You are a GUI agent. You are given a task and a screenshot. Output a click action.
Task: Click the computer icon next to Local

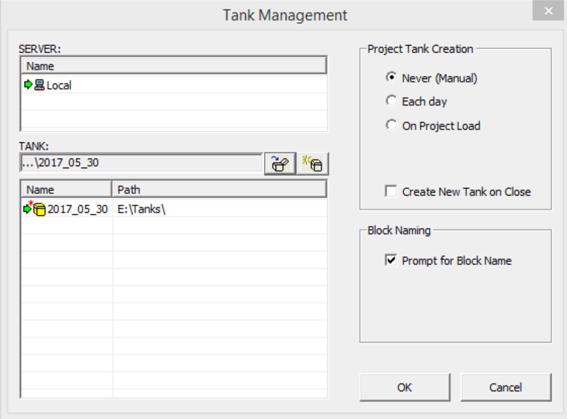(39, 85)
